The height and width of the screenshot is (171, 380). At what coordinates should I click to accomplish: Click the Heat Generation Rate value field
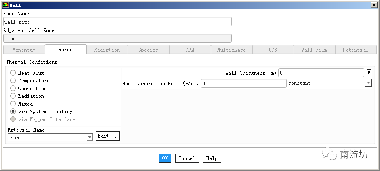pyautogui.click(x=243, y=83)
